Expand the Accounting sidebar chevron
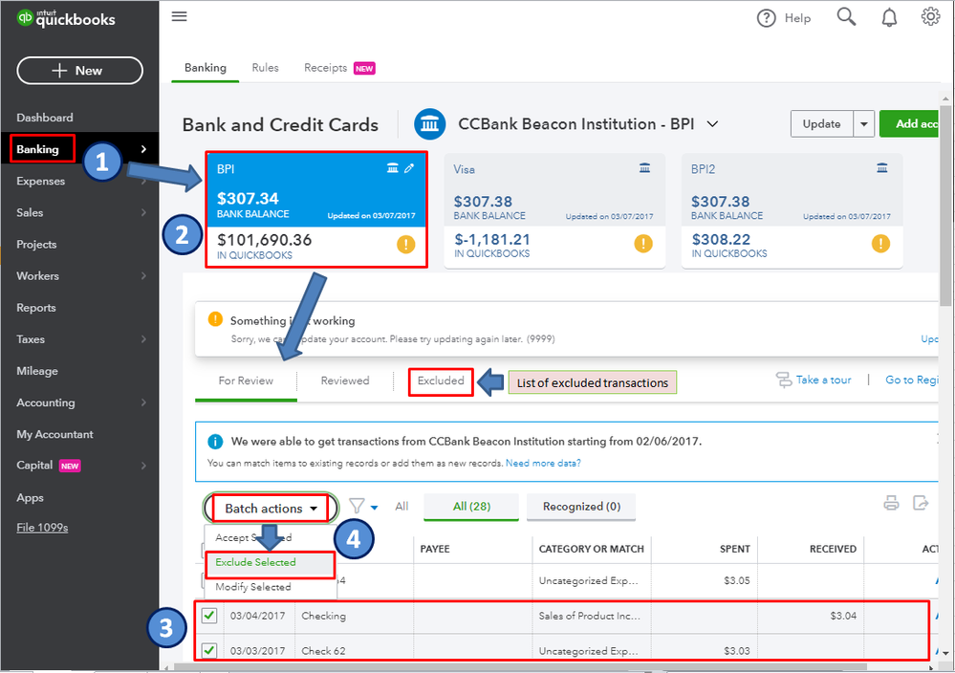This screenshot has height=673, width=955. coord(143,402)
